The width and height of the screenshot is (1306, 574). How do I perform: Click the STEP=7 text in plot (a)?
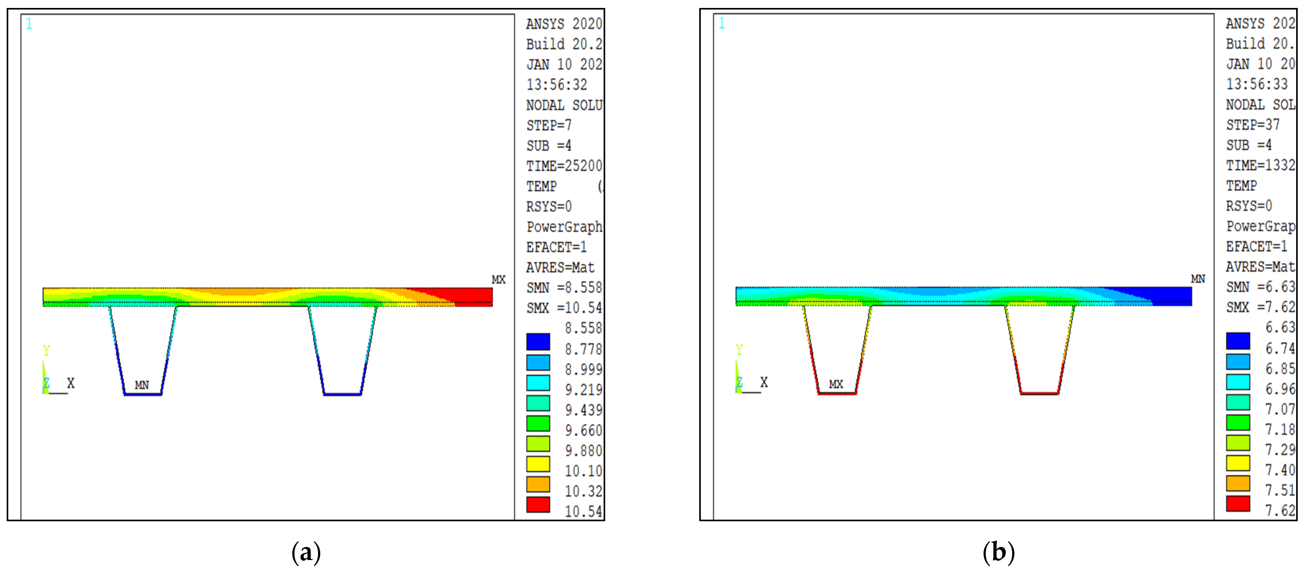[549, 125]
